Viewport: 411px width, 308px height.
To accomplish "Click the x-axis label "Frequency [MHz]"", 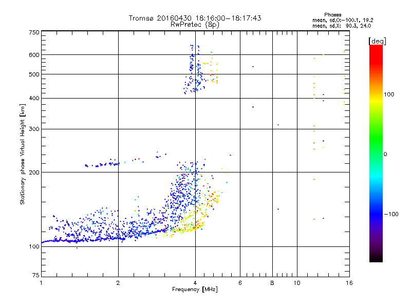I will [195, 290].
